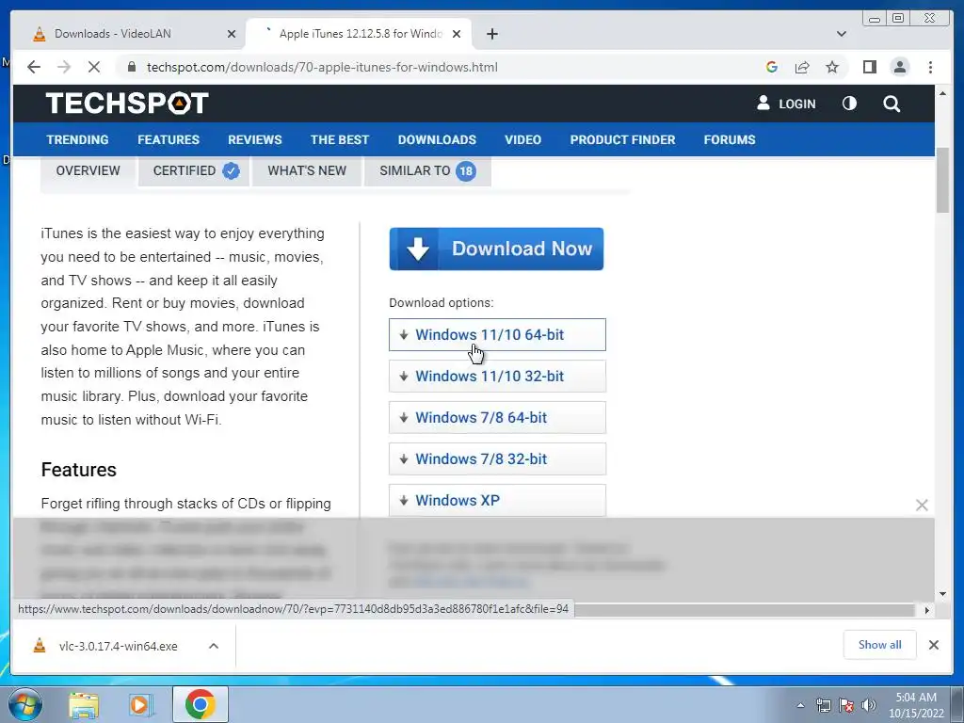Toggle dark mode contrast icon

click(849, 104)
